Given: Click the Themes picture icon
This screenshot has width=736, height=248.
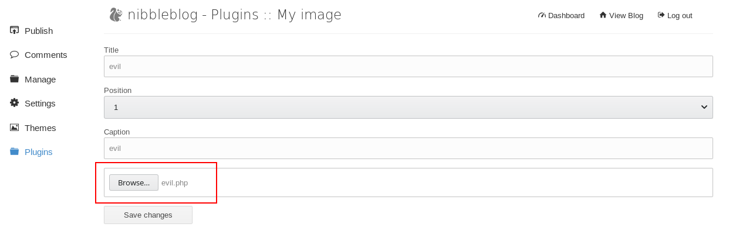Looking at the screenshot, I should pos(14,128).
